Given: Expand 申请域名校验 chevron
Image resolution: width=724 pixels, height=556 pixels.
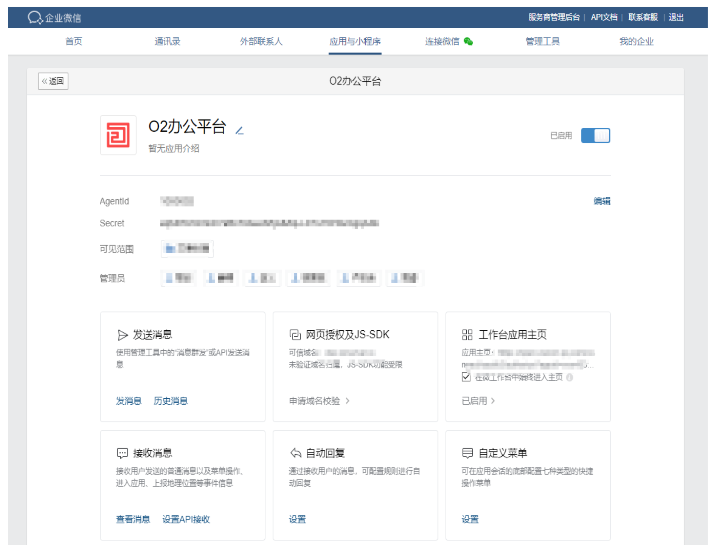Looking at the screenshot, I should [x=348, y=401].
